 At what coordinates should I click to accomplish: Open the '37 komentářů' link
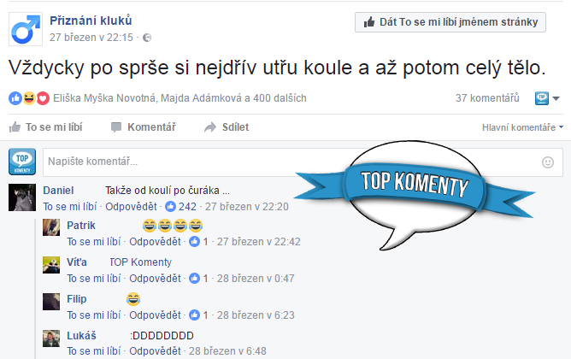[487, 98]
